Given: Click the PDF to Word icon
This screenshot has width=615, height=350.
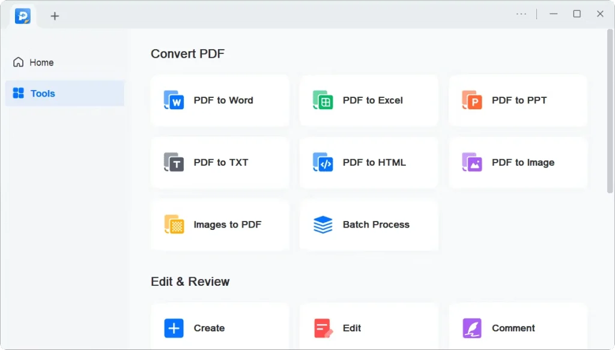Looking at the screenshot, I should (174, 100).
